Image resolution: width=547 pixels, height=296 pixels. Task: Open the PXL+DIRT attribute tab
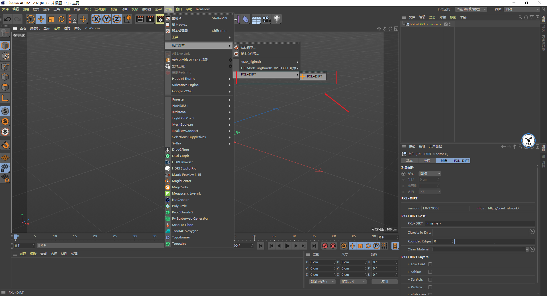[462, 161]
